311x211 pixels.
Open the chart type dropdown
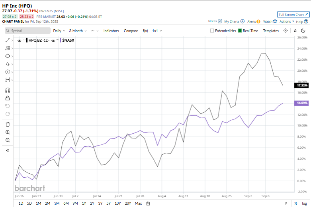tap(95, 31)
